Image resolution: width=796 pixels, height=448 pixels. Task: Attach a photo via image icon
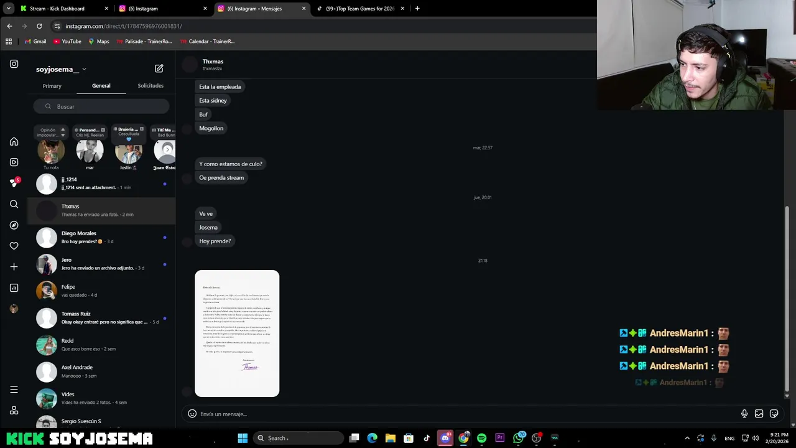click(759, 414)
